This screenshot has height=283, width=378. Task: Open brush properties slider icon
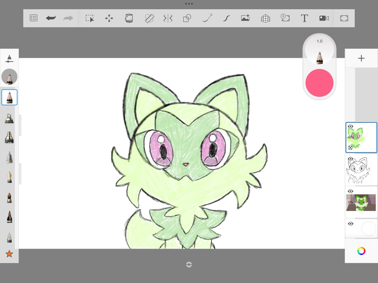(x=9, y=59)
